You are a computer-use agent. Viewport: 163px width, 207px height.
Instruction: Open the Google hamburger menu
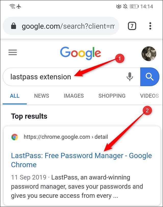coord(13,52)
